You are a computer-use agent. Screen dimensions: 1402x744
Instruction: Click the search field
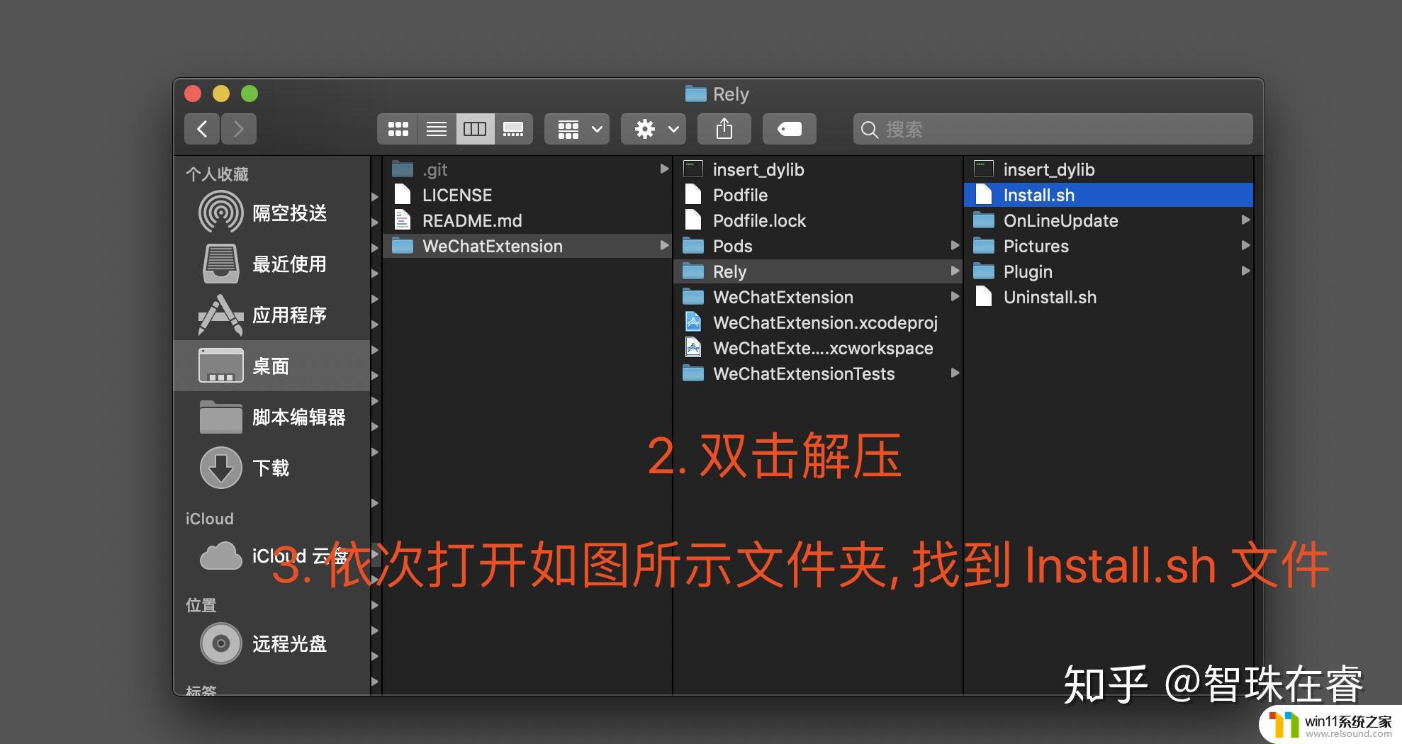tap(1053, 129)
